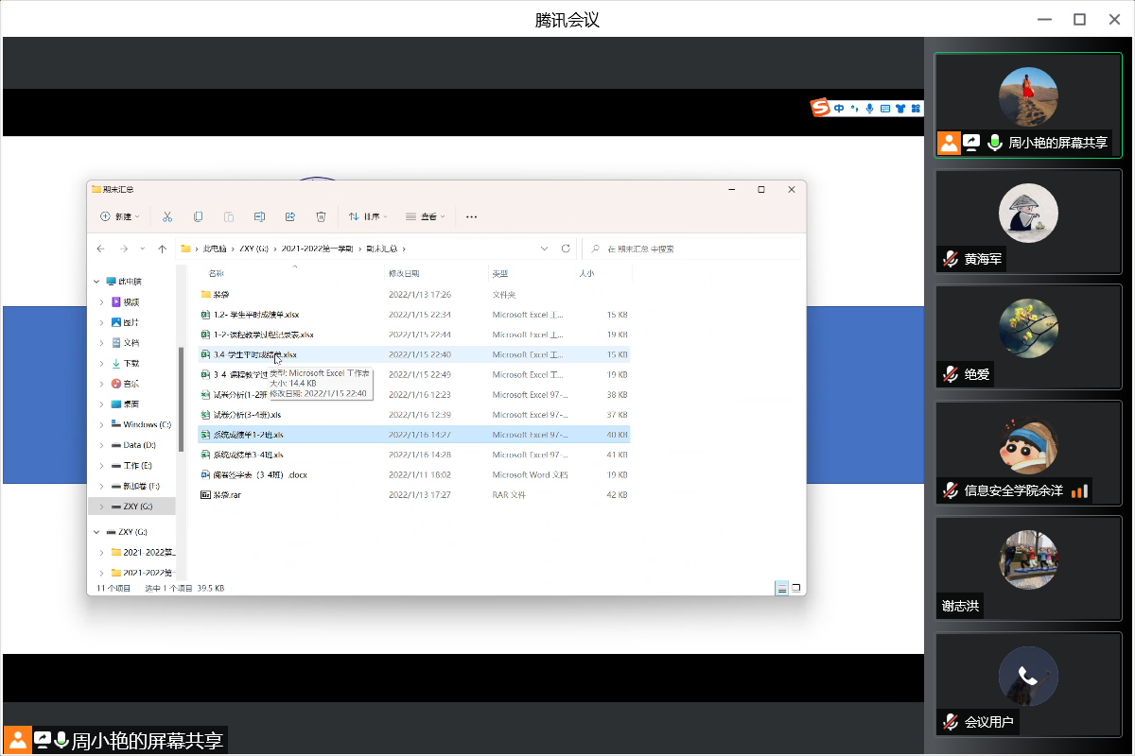Open the 新建 (New) dropdown
Image resolution: width=1135 pixels, height=756 pixels.
[120, 216]
